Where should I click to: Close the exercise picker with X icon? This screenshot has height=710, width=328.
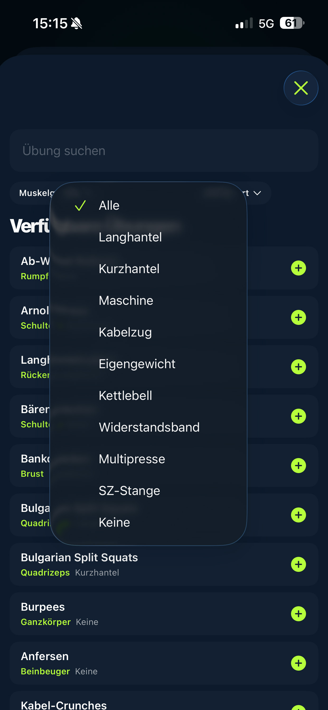[x=301, y=88]
